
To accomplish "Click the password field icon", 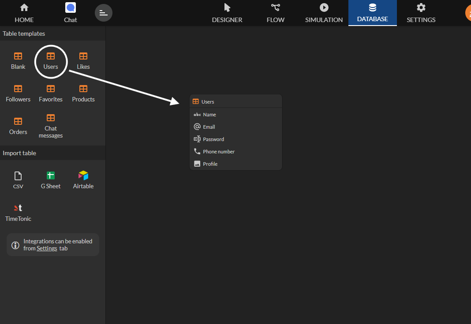I will tap(197, 139).
